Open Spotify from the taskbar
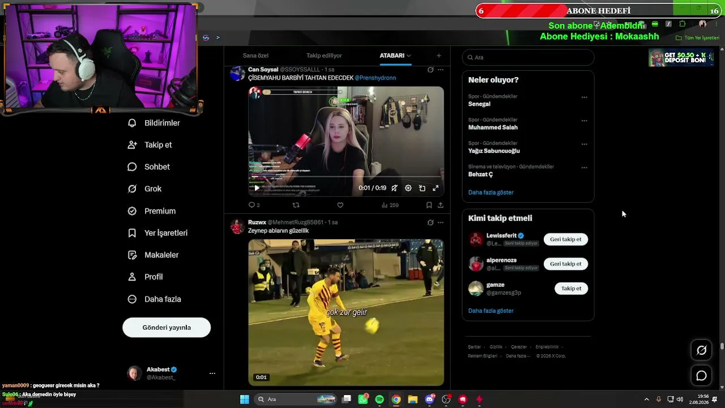This screenshot has height=408, width=725. click(379, 399)
